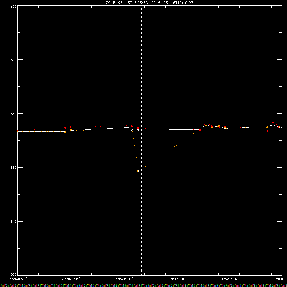
Task: Click the y-axis label 520
Action: 14,275
